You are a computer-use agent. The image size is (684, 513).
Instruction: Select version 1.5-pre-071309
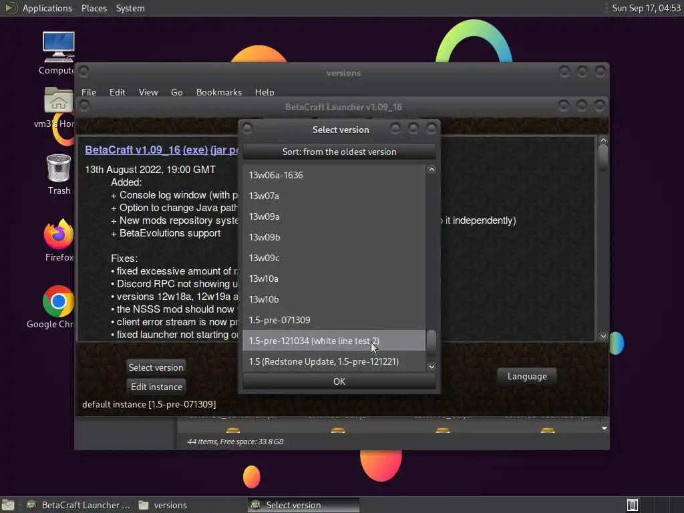pos(334,320)
